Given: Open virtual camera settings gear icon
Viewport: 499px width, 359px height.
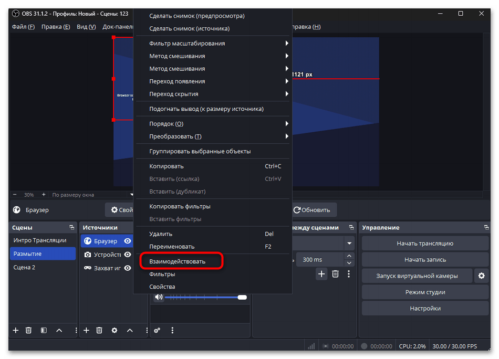Looking at the screenshot, I should click(480, 276).
